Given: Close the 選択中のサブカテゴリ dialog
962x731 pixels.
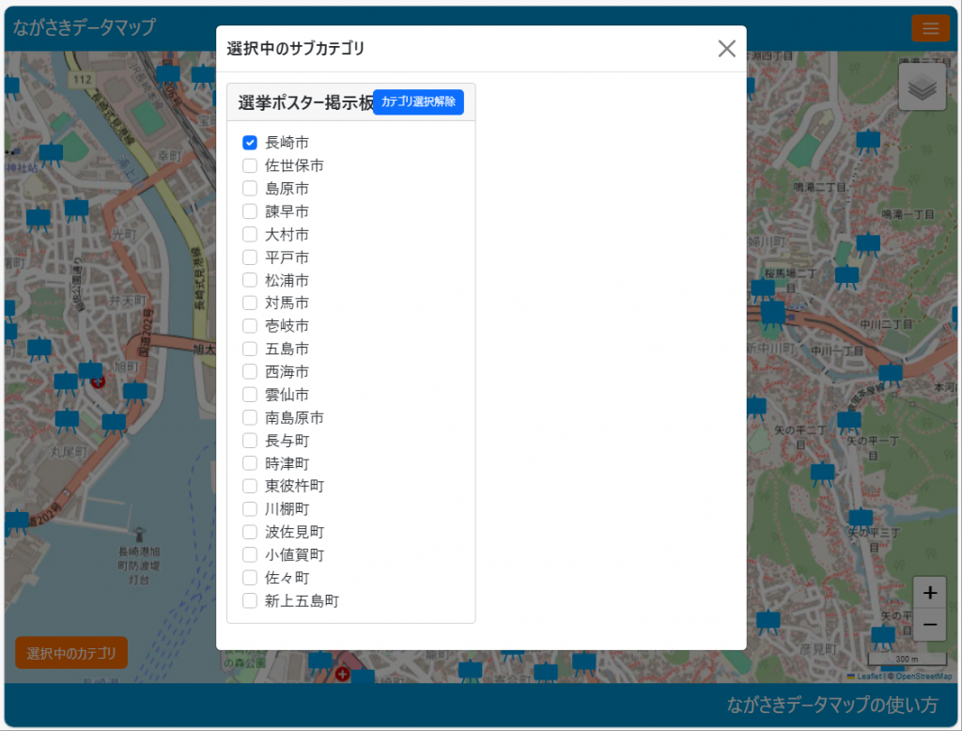Looking at the screenshot, I should pos(726,49).
